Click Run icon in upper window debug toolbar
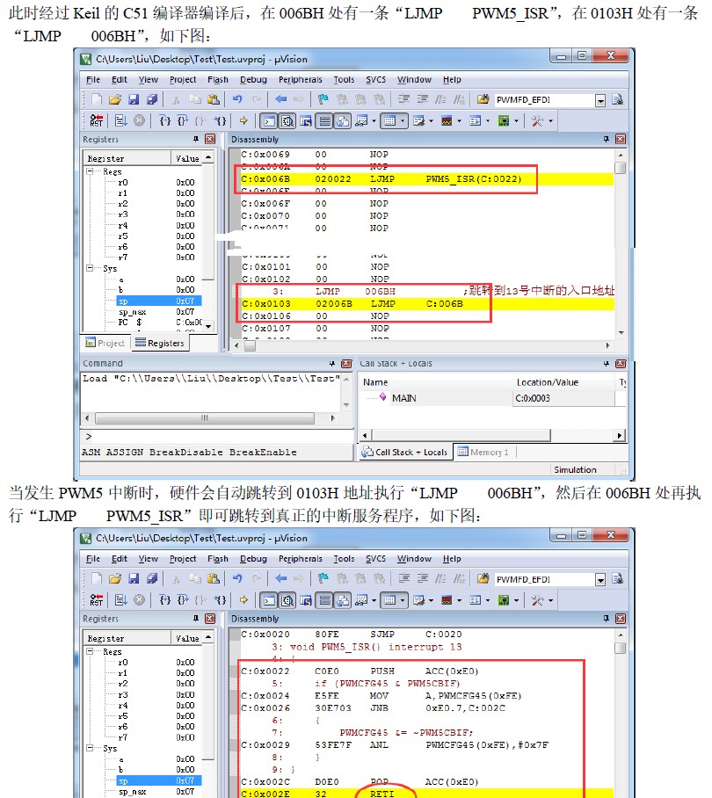 (x=120, y=120)
